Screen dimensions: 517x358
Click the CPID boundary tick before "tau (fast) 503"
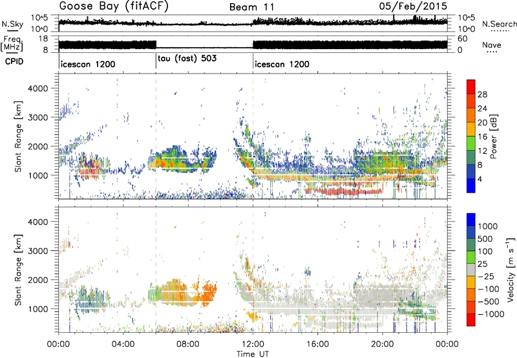(x=156, y=61)
